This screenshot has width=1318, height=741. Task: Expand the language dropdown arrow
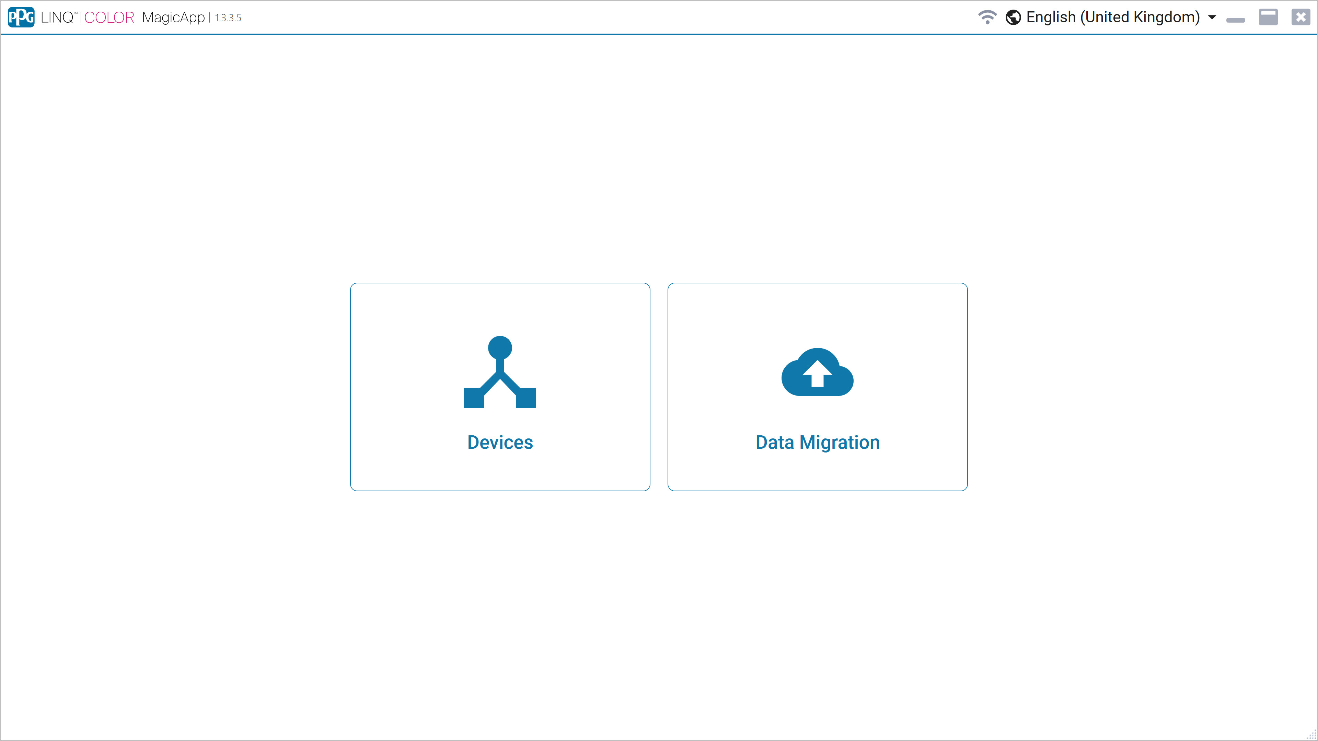[x=1212, y=17]
